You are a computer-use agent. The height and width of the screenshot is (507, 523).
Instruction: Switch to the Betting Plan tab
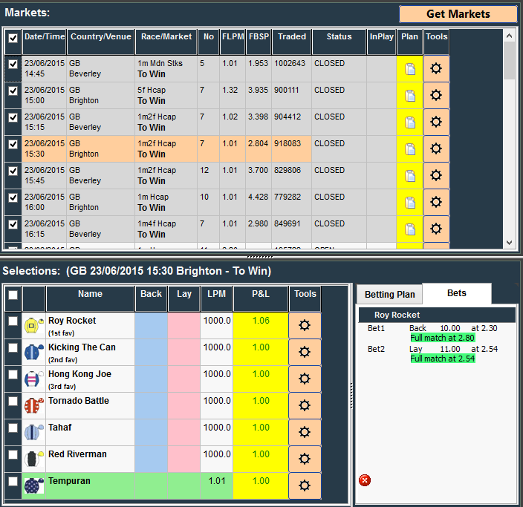389,295
